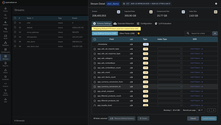Switch to Extended Retention tab

[124, 23]
